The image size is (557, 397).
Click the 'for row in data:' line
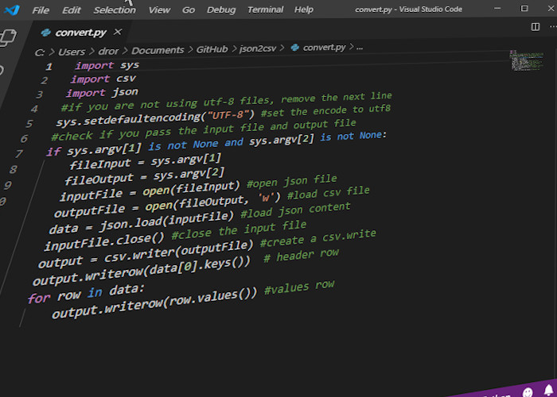[x=86, y=295]
